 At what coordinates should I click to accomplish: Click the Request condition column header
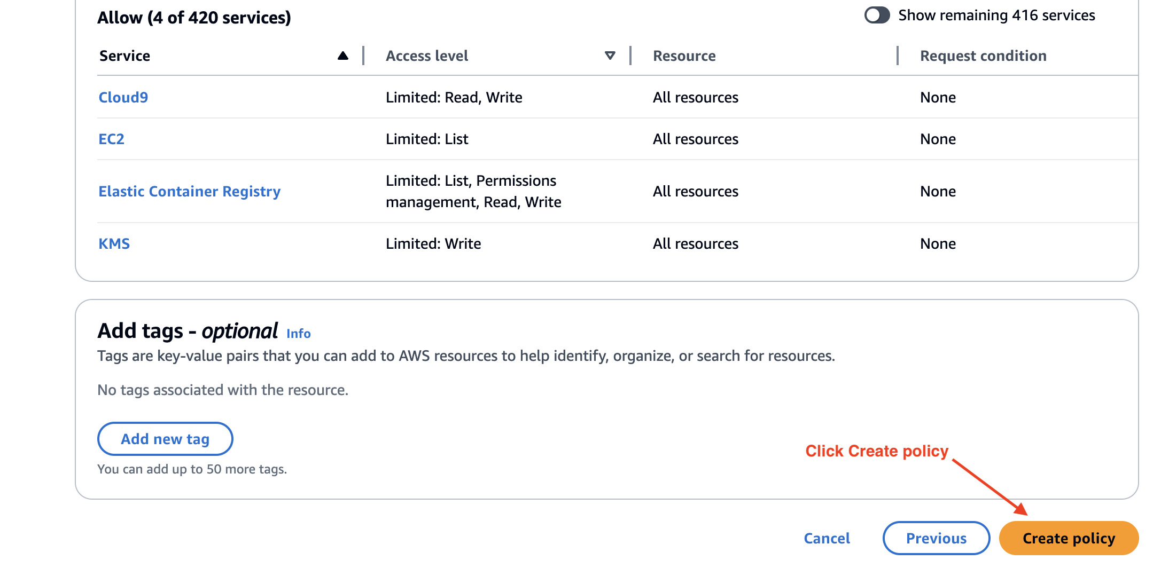click(x=983, y=55)
